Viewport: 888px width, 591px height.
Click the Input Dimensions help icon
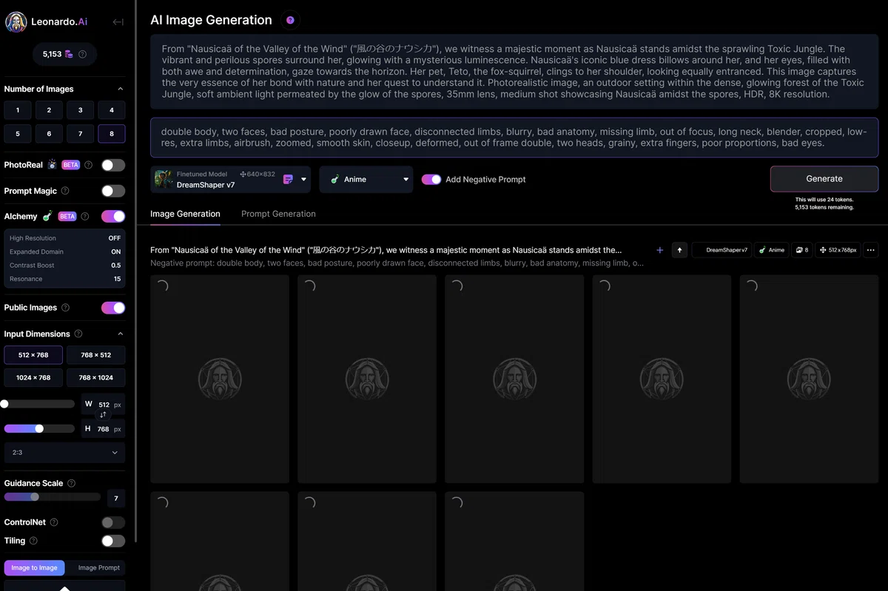78,334
